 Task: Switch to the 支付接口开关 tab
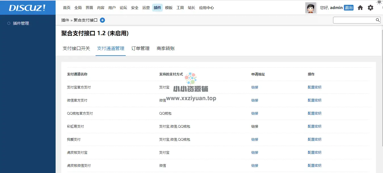[x=76, y=48]
